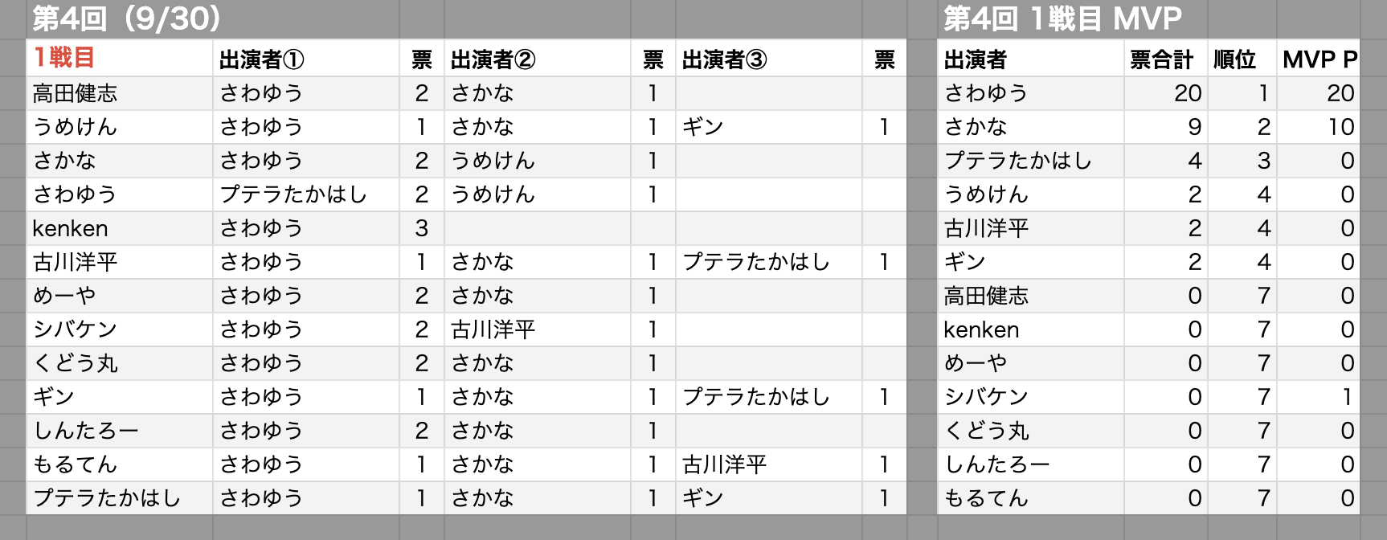Select the title cell 第4回（9/30）
Screen dimensions: 1387x540
pos(127,18)
